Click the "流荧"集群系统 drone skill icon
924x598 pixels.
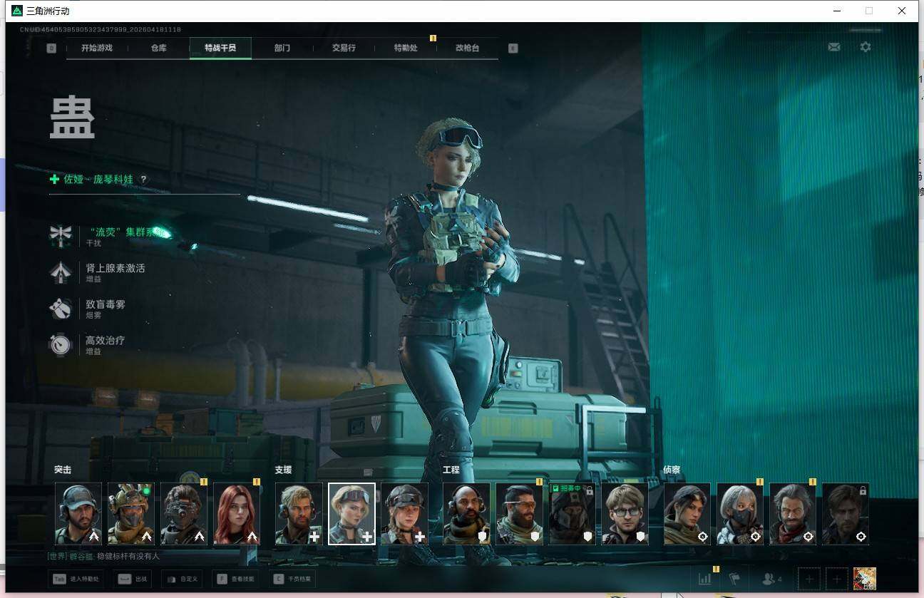pos(61,234)
